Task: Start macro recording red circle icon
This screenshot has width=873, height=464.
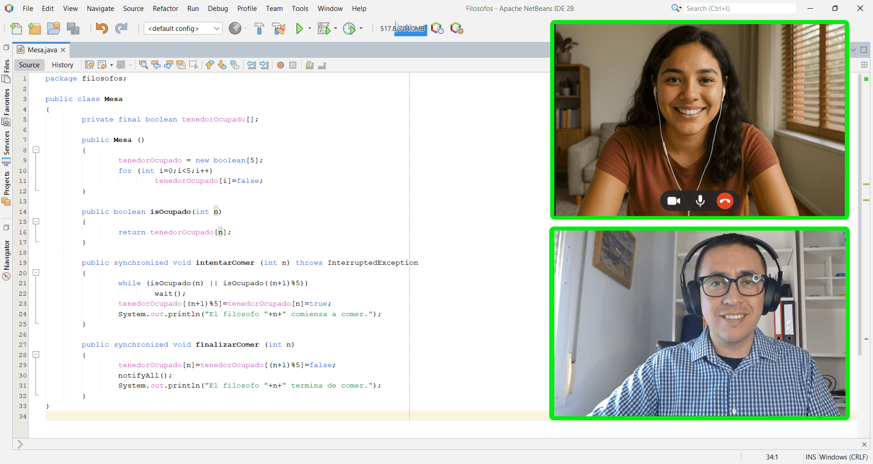Action: coord(281,65)
